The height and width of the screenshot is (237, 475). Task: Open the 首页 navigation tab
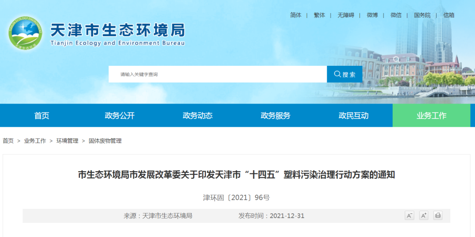tap(42, 116)
